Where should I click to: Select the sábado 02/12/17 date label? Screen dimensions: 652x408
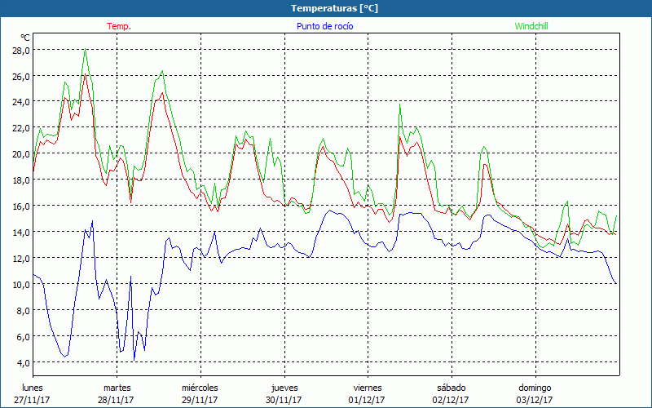(x=451, y=393)
